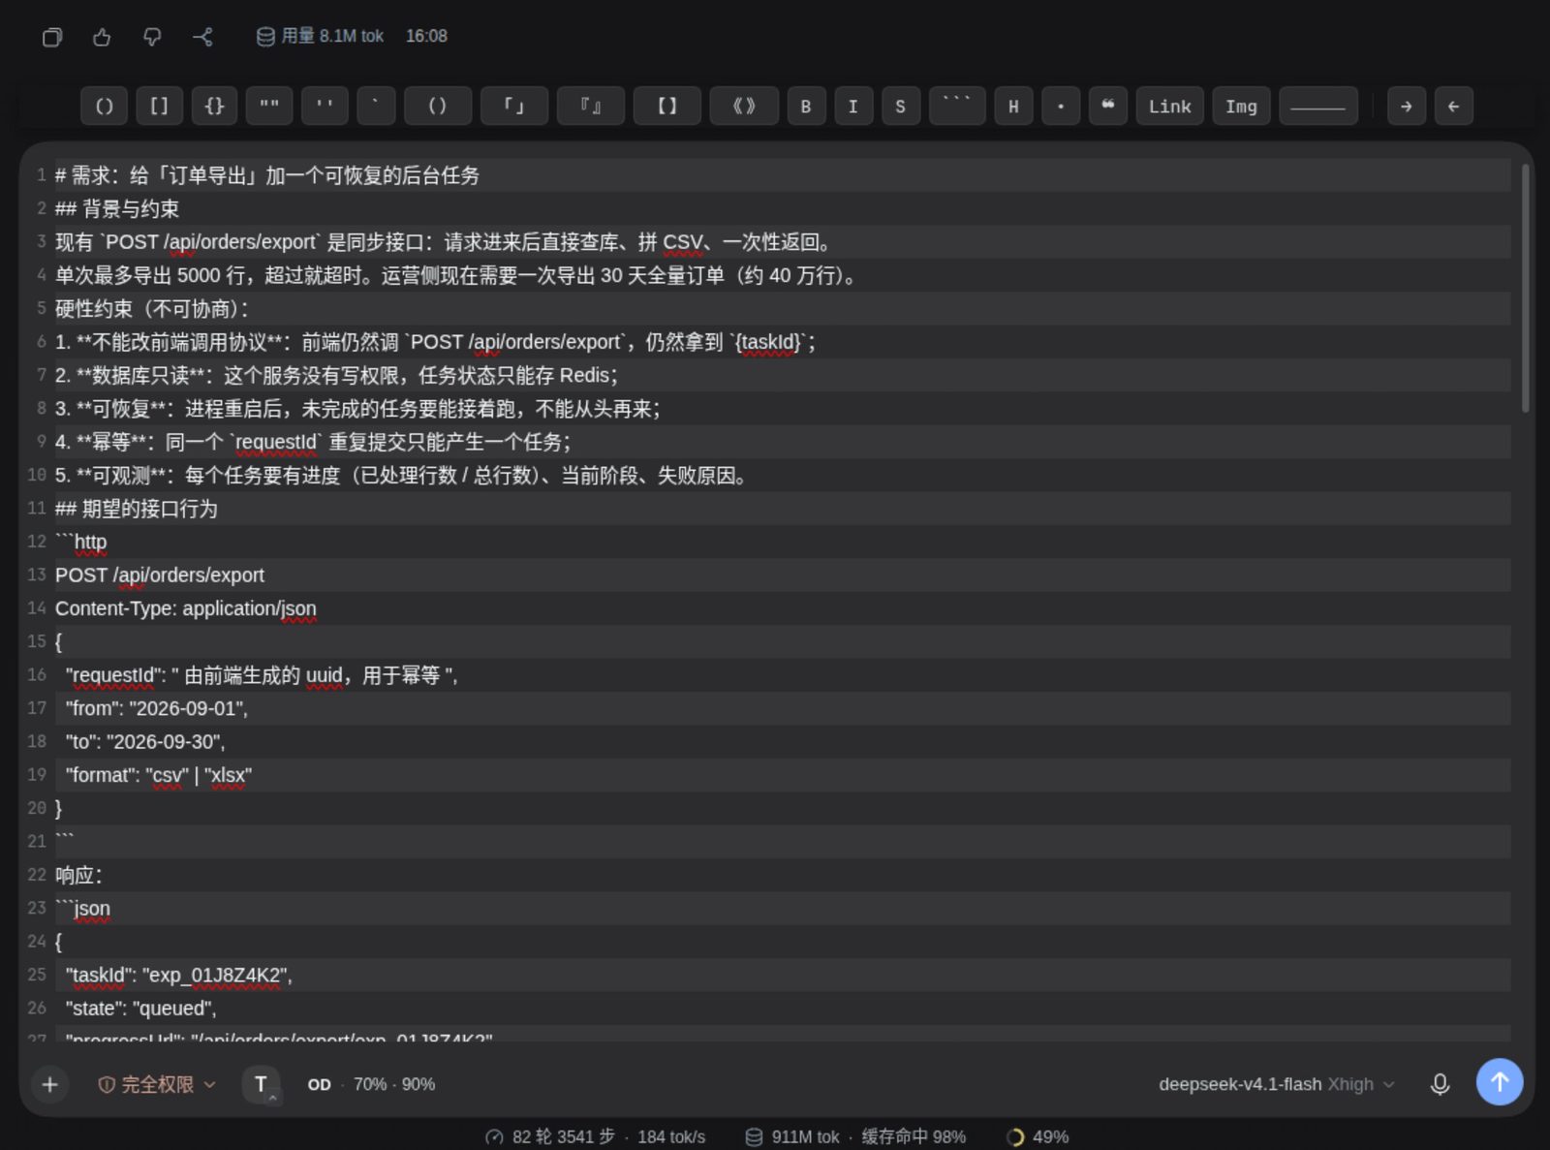1550x1150 pixels.
Task: Click line 13 text POST /api/orders/export
Action: (160, 575)
